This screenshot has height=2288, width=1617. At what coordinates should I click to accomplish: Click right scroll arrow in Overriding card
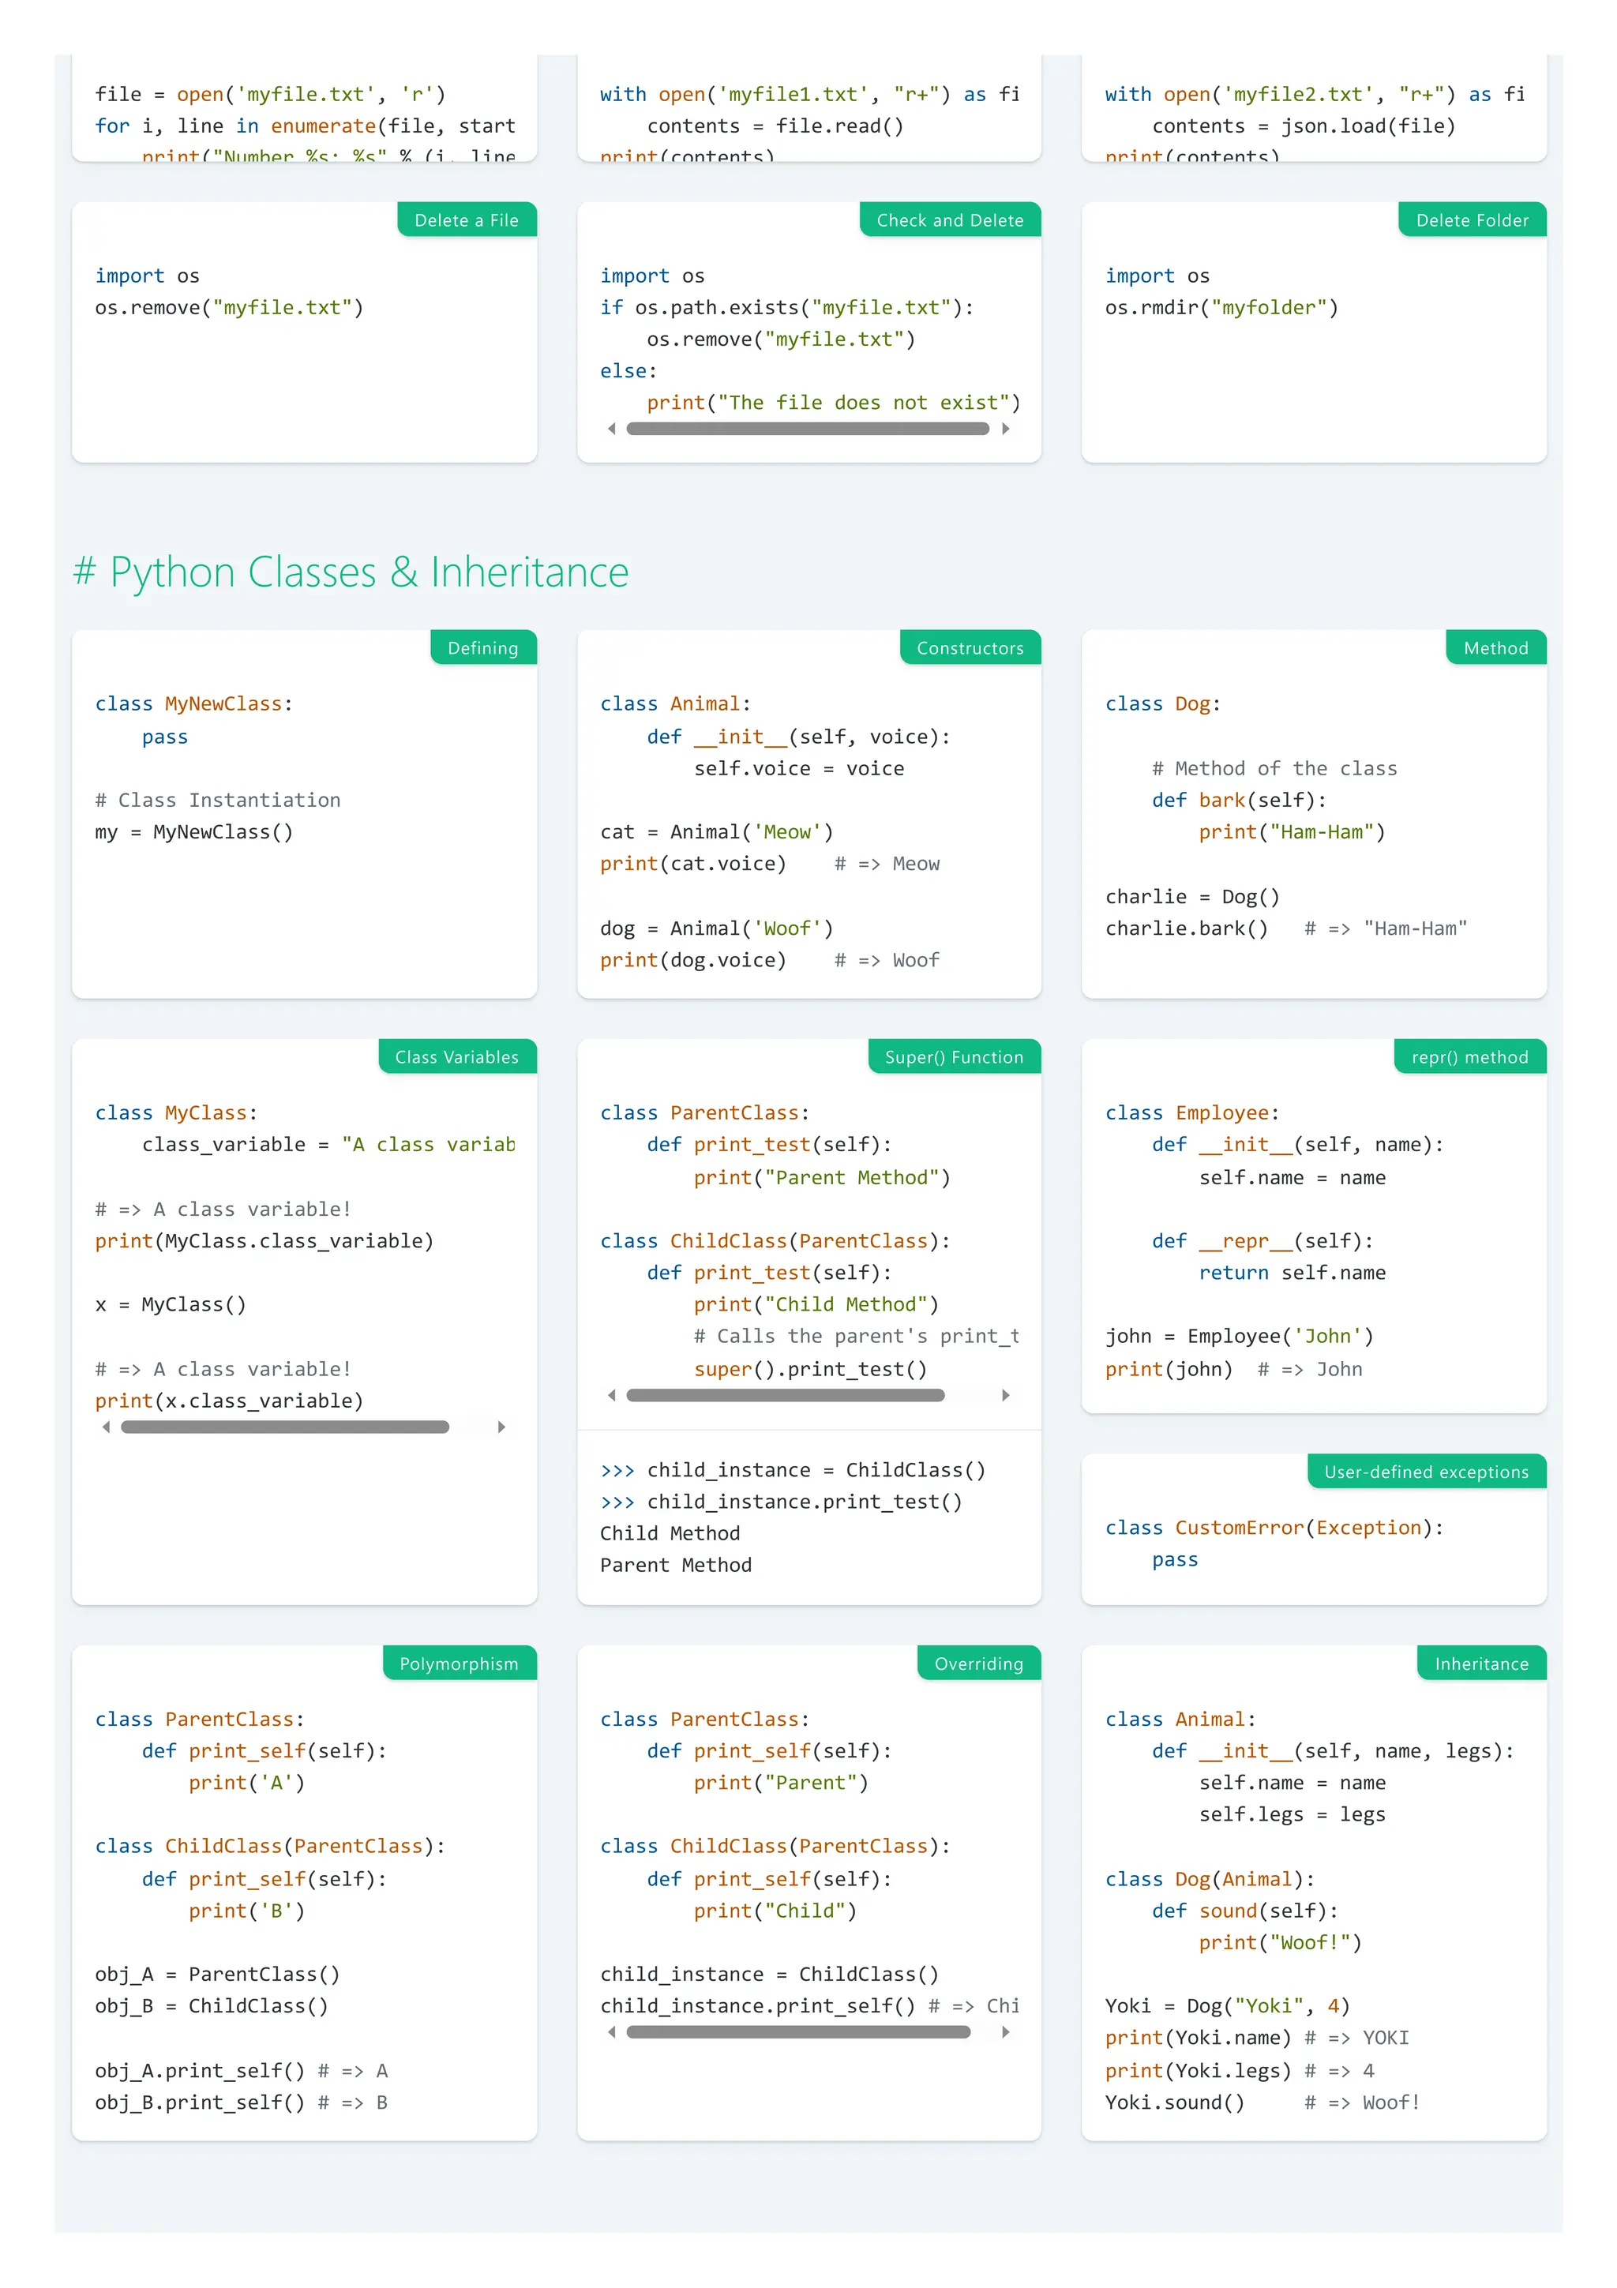(x=1005, y=2032)
